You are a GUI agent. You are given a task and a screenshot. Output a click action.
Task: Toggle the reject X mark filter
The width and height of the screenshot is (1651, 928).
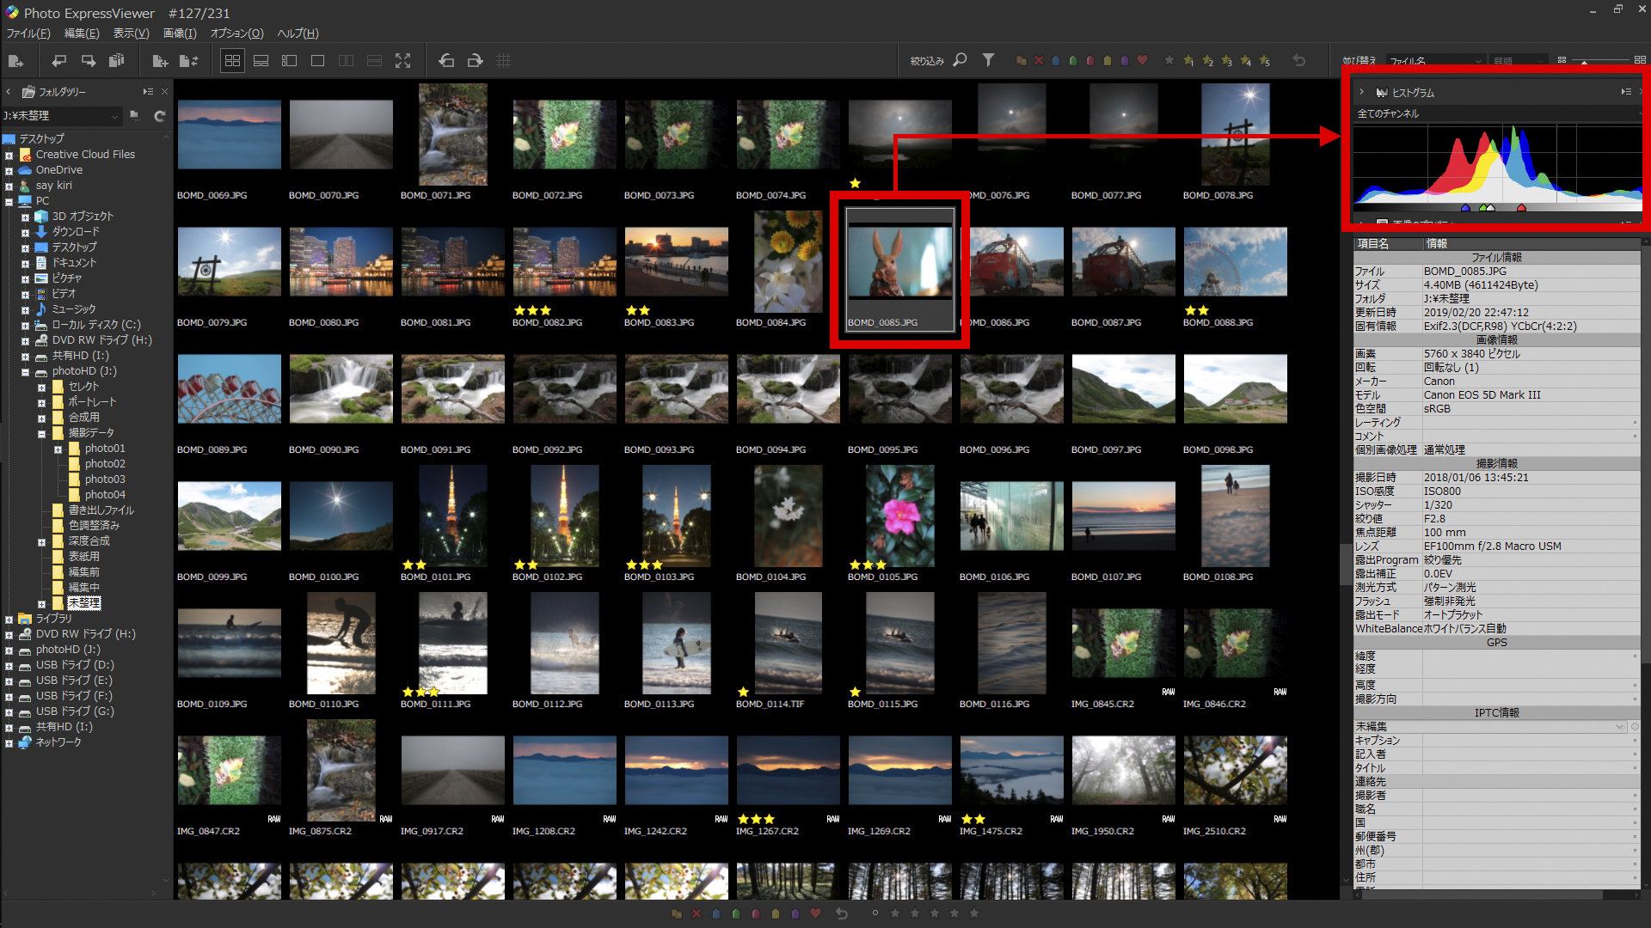pos(1038,61)
